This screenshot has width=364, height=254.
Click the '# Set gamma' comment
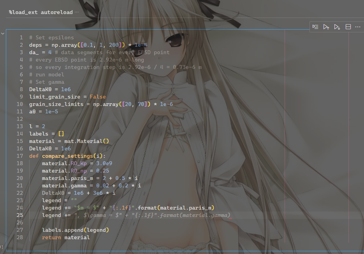(x=47, y=82)
